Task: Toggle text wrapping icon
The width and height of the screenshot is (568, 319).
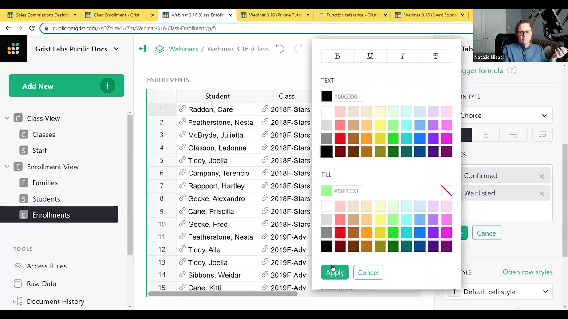Action: 542,135
